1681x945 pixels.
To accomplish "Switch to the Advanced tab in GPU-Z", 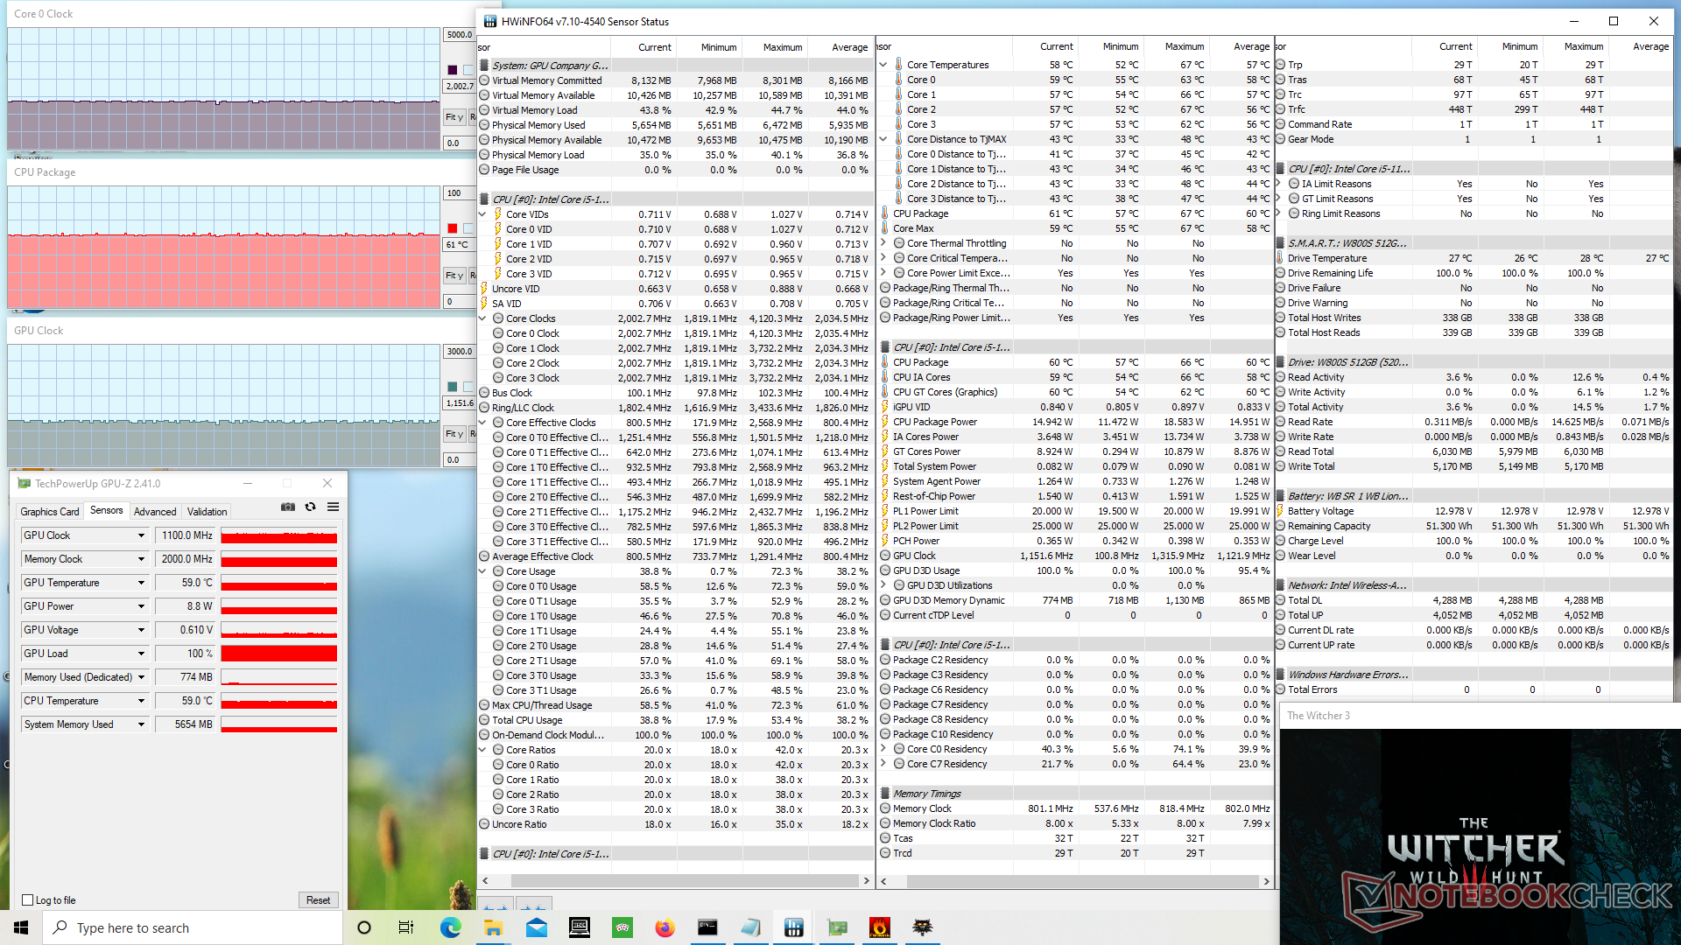I will coord(155,512).
